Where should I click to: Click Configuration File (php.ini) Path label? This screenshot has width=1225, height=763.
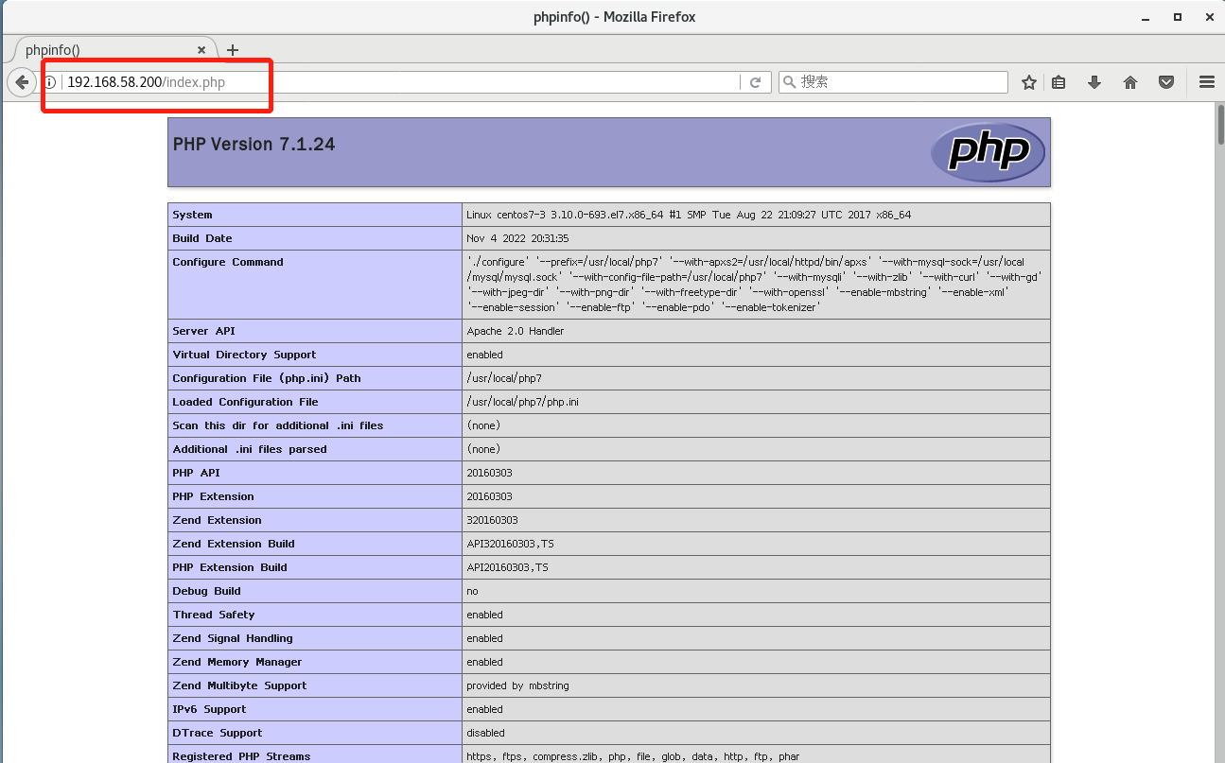(266, 378)
